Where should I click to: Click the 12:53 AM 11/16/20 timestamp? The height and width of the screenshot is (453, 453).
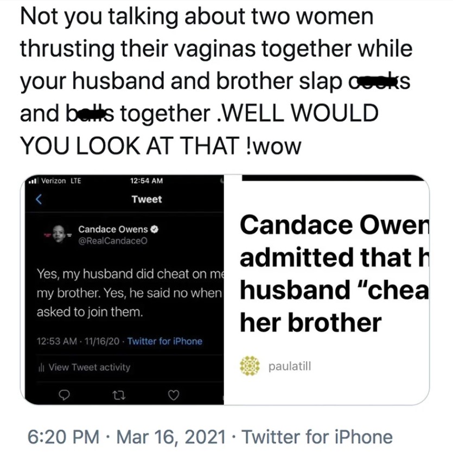[78, 341]
